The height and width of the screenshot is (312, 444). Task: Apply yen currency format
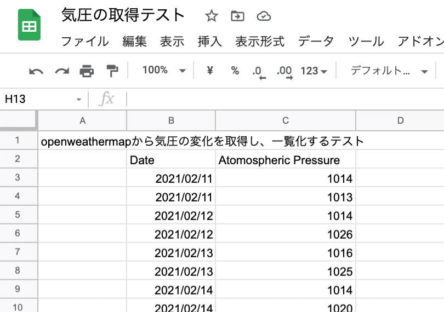210,70
